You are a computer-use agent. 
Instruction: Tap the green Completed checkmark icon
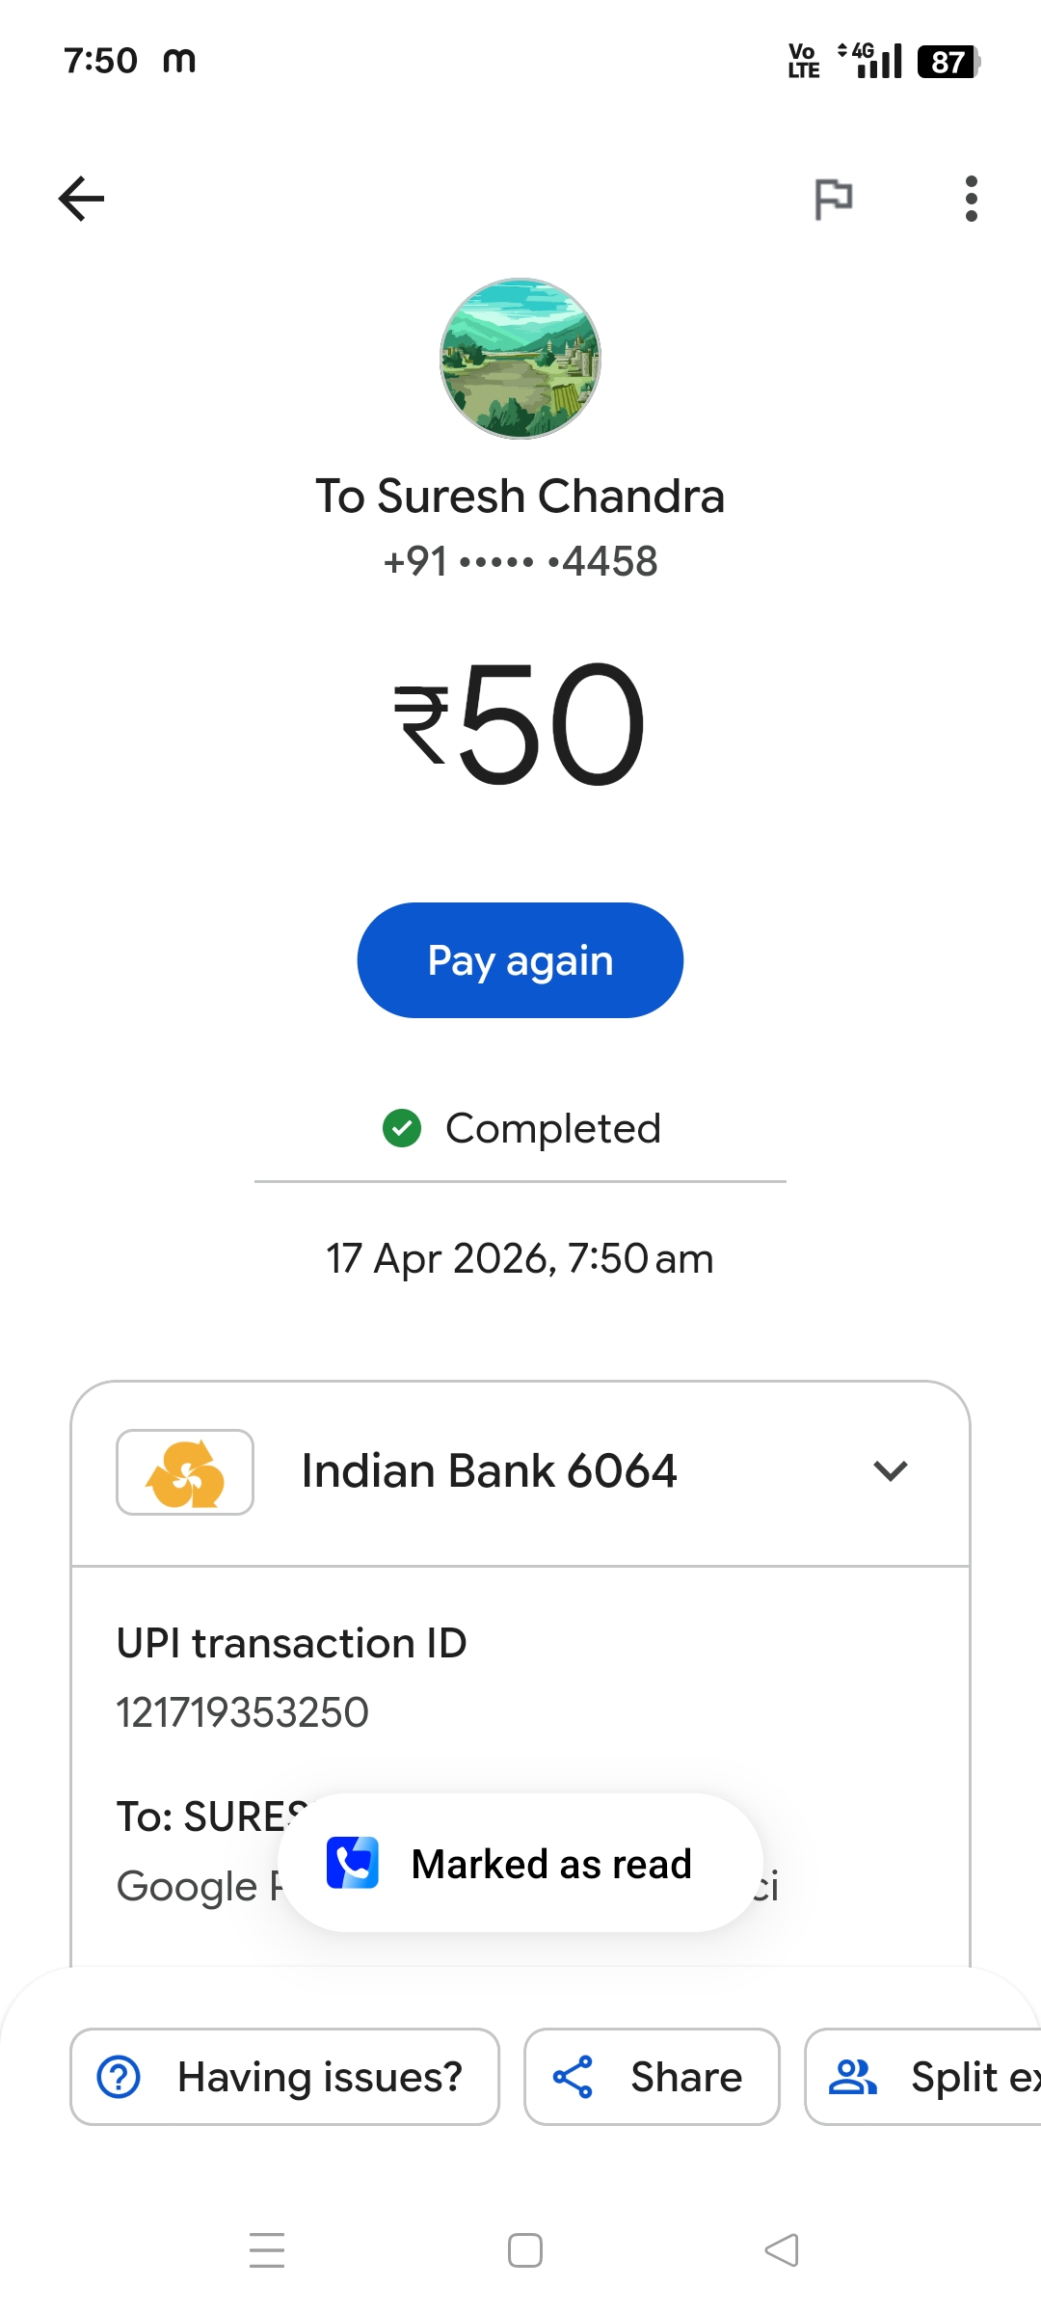click(x=402, y=1128)
